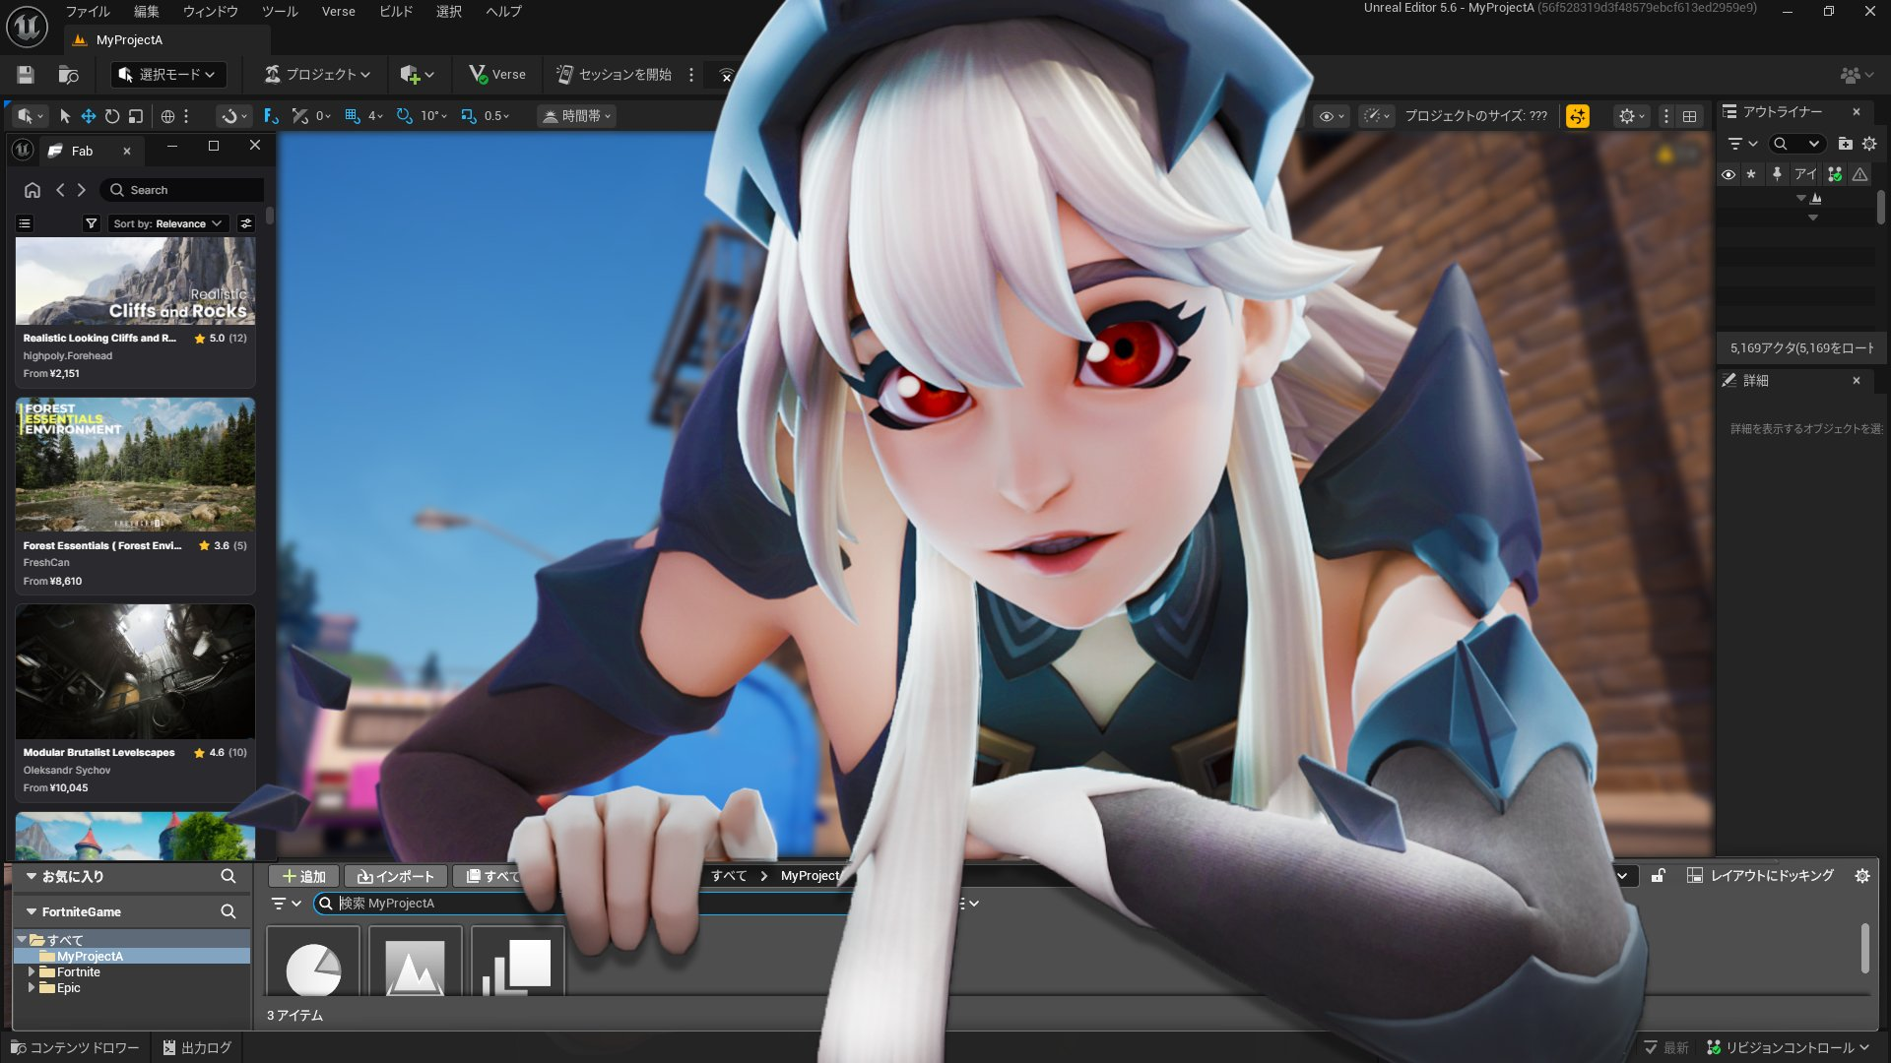The height and width of the screenshot is (1063, 1891).
Task: Open the 選択モード dropdown
Action: pos(167,75)
